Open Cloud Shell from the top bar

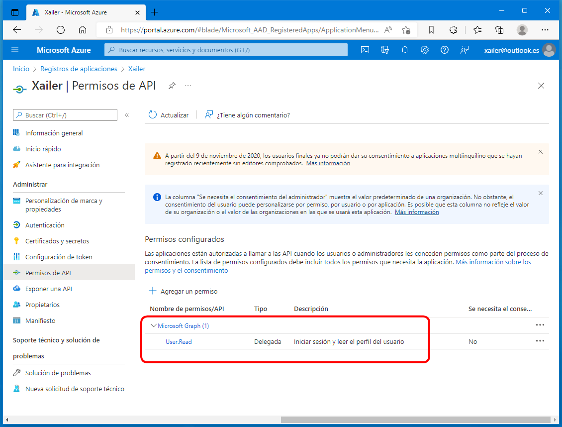coord(365,50)
